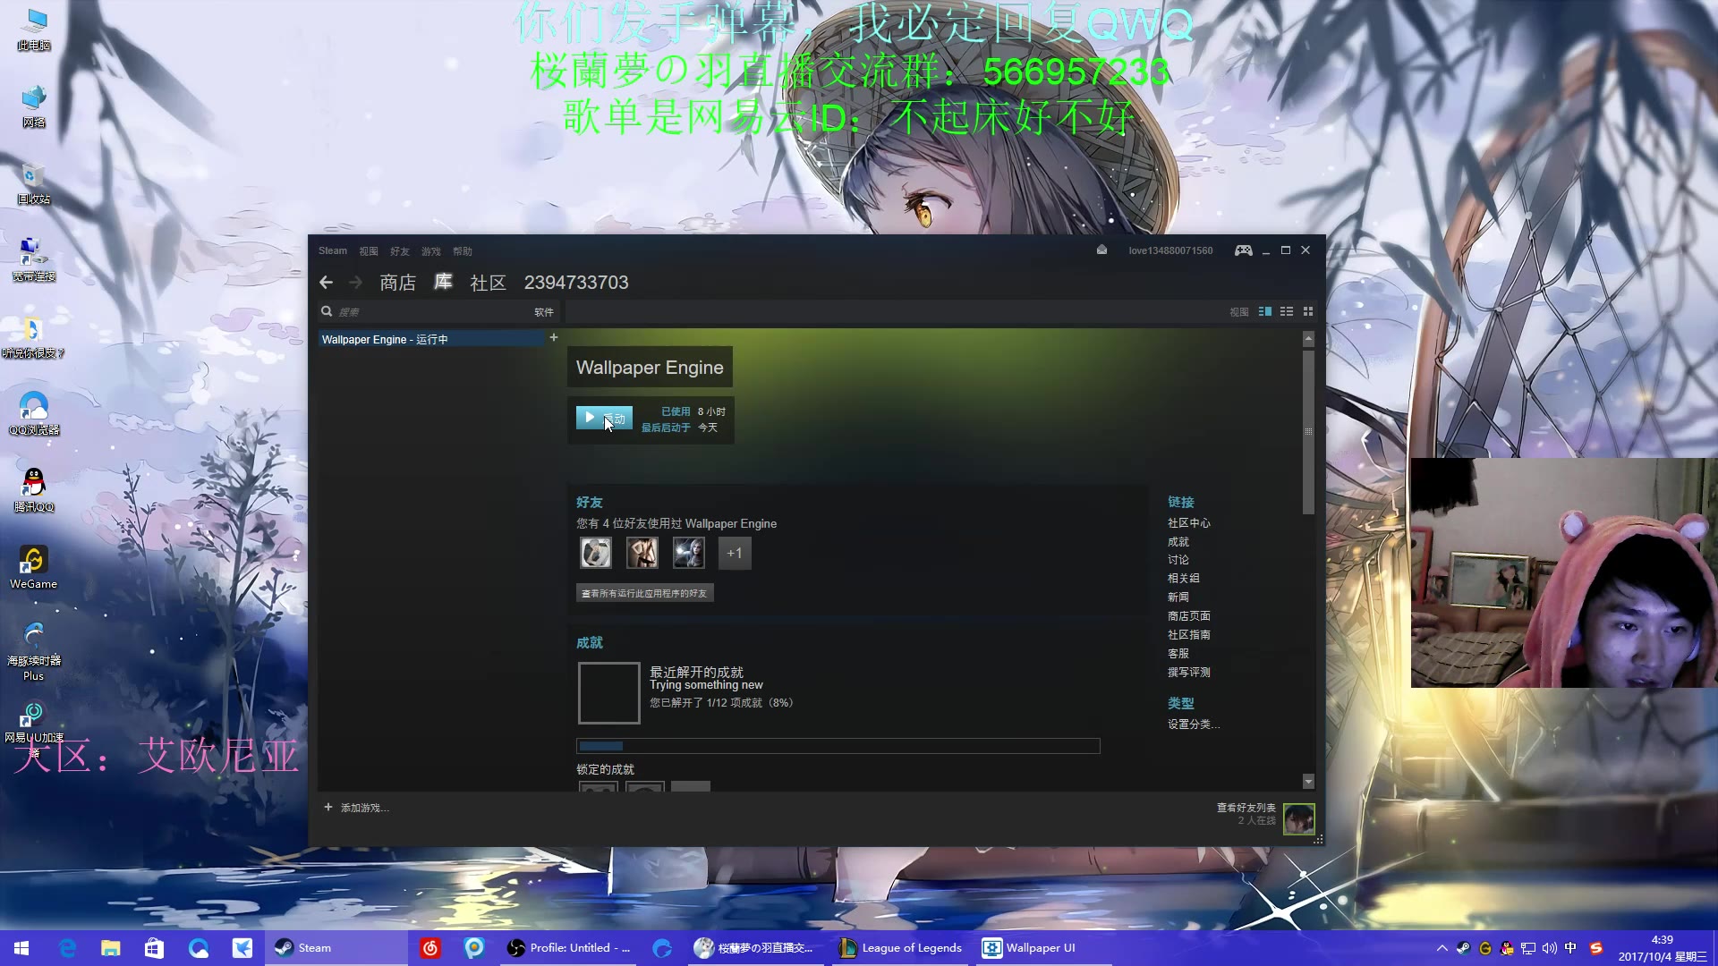Screen dimensions: 1718x966
Task: Click 查看好友列表 at bottom of Steam
Action: click(x=1246, y=808)
